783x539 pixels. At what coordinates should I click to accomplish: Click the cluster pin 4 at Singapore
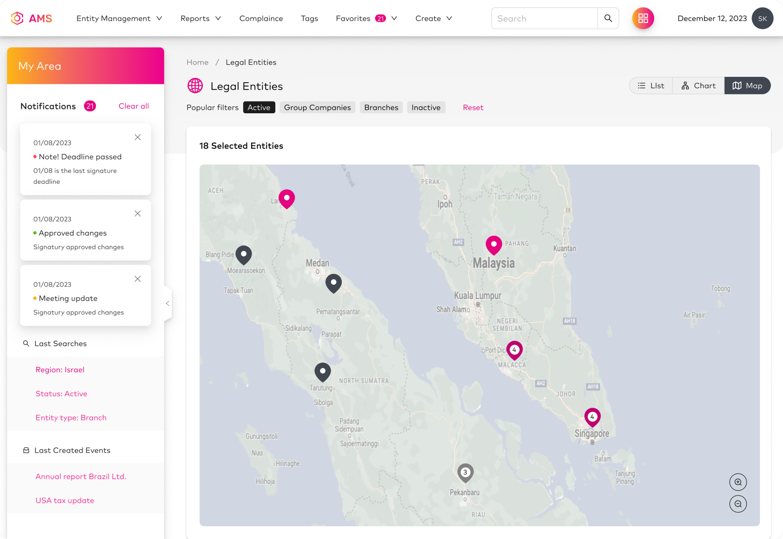click(x=592, y=417)
